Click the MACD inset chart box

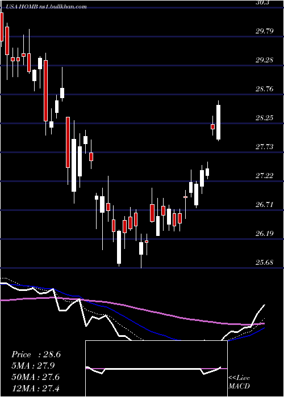[x=156, y=369]
